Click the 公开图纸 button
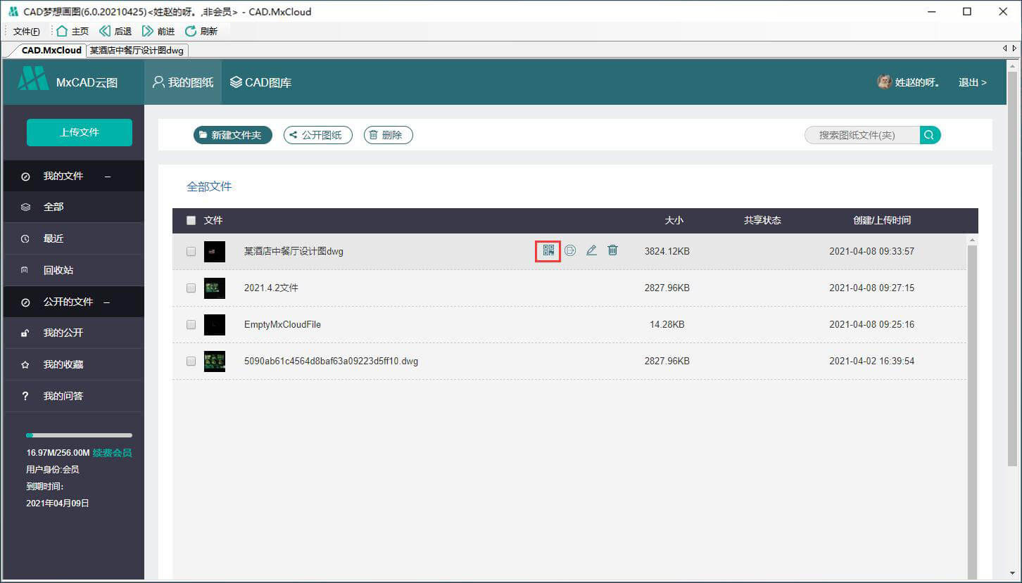 point(317,135)
